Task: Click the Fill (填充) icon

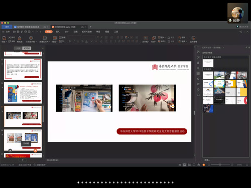Action: coord(169,38)
